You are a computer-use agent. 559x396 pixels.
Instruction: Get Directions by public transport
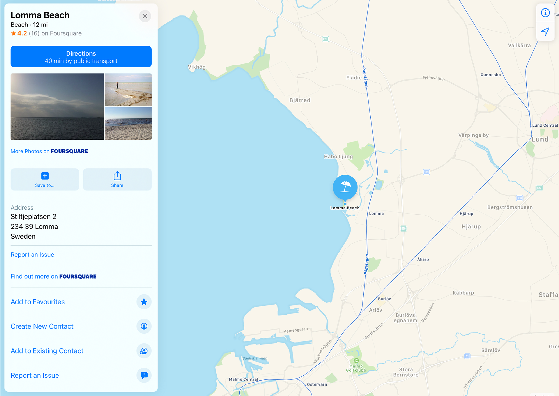(81, 57)
